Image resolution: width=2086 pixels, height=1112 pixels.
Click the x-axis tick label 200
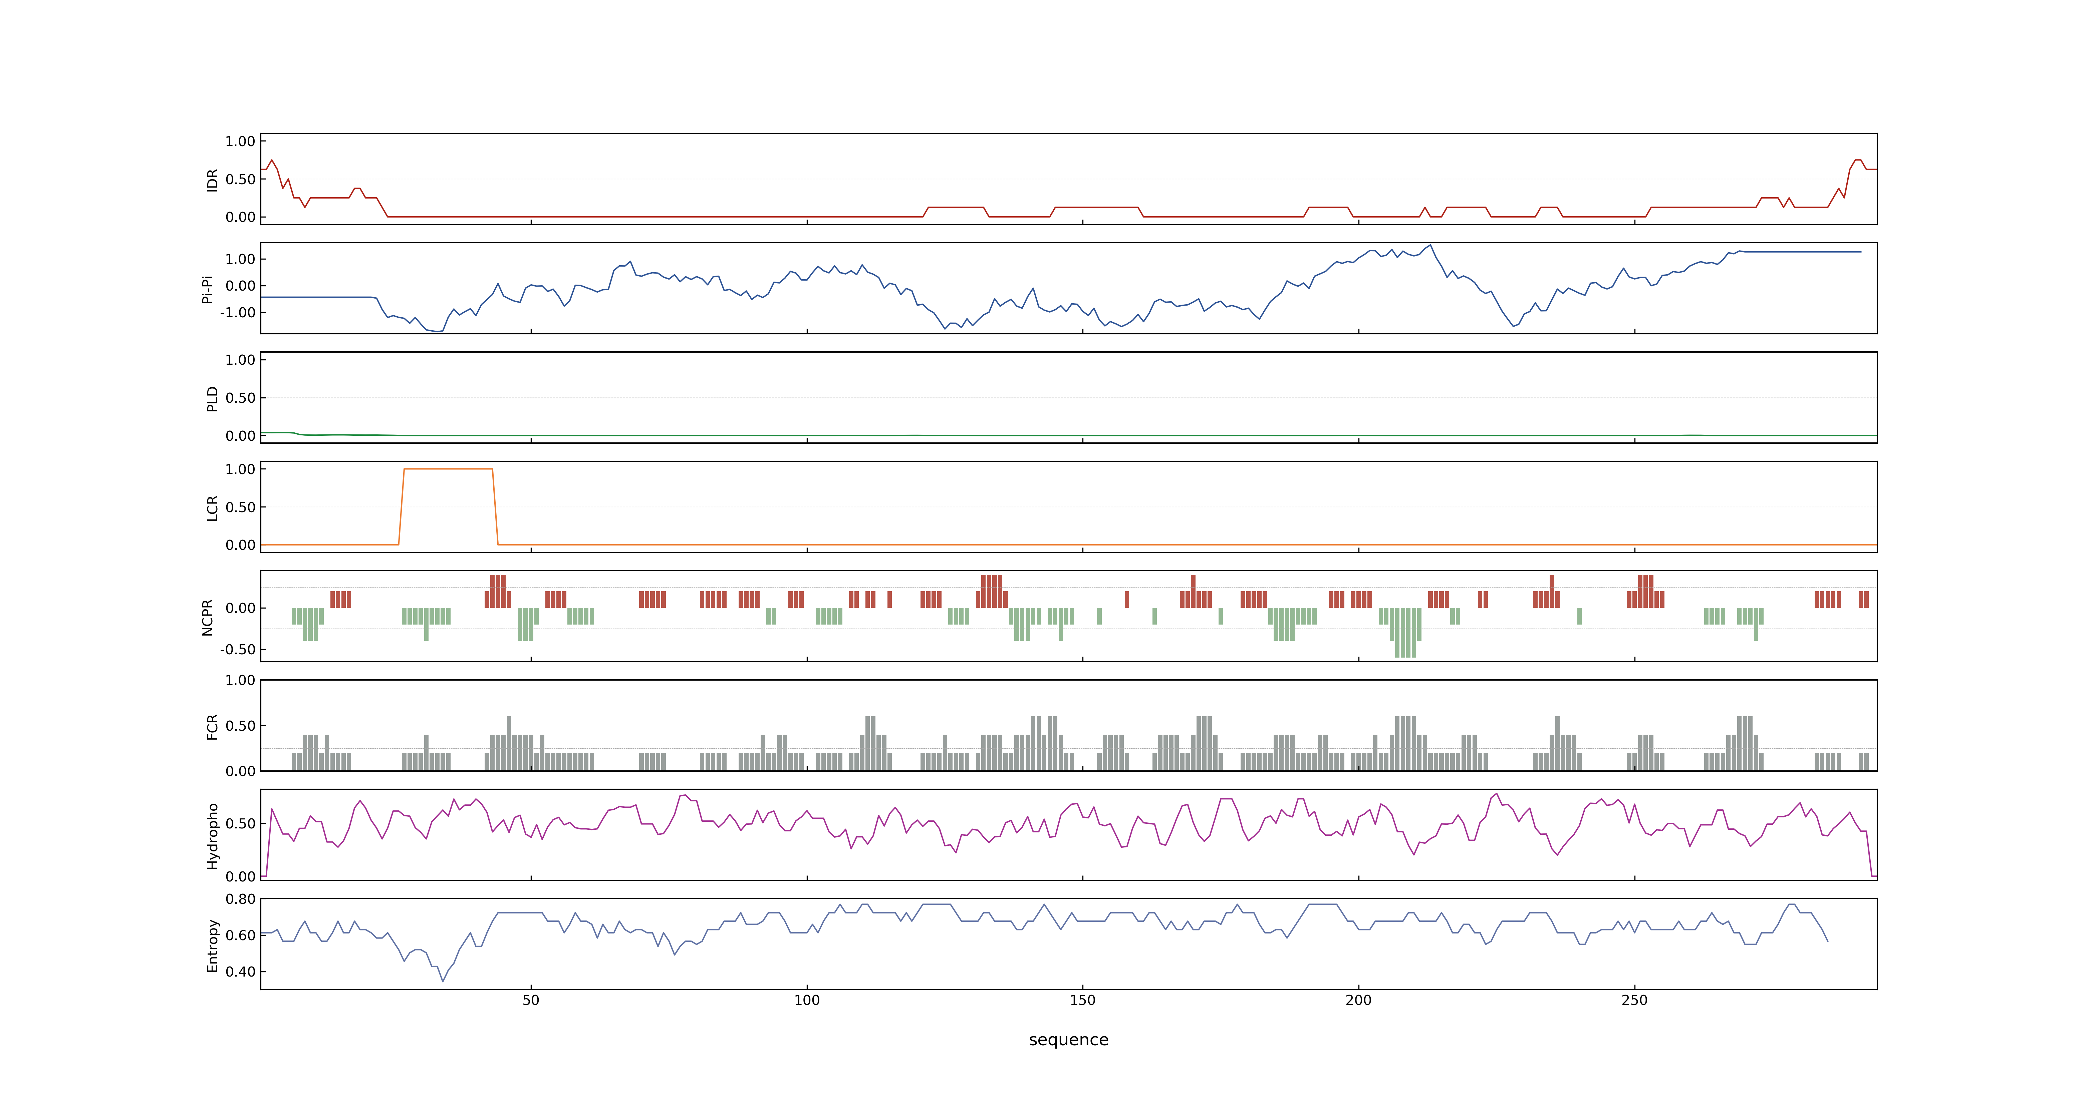click(1358, 1000)
